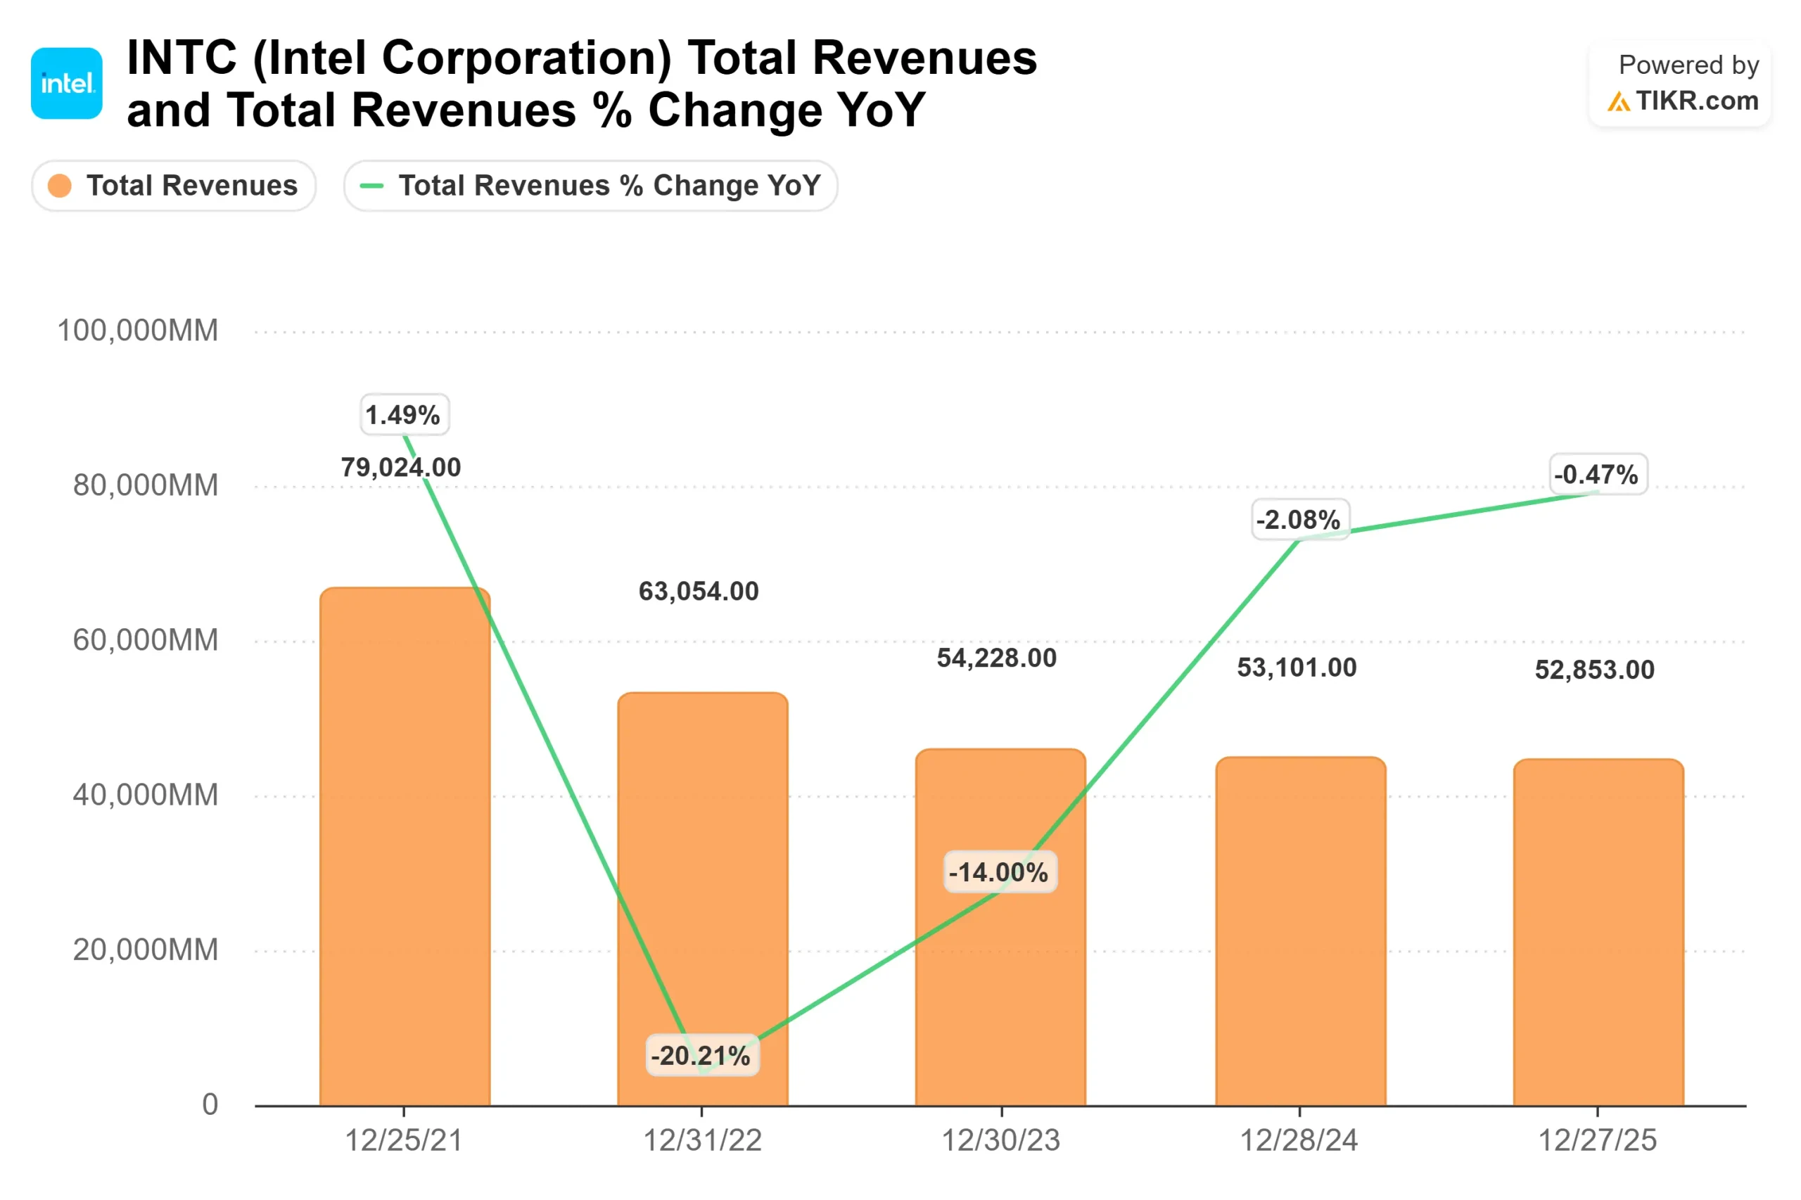Screen dimensions: 1801x1200
Task: Click the orange Total Revenues legend dot
Action: (60, 186)
